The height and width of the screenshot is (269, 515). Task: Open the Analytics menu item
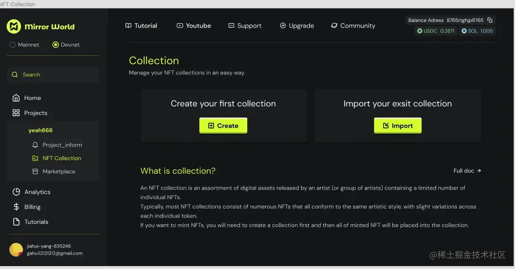[x=38, y=192]
